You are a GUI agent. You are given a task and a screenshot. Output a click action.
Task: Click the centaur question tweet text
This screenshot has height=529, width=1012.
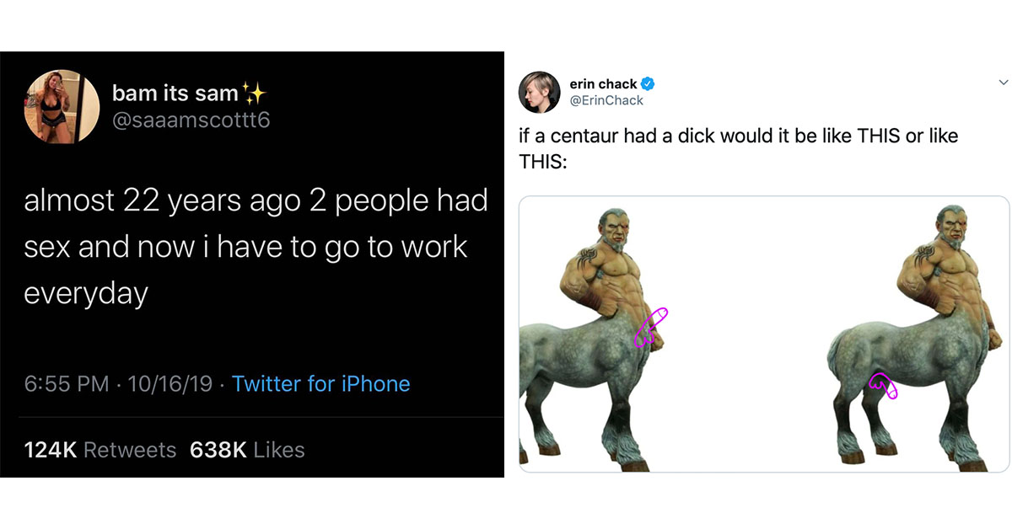(x=738, y=147)
